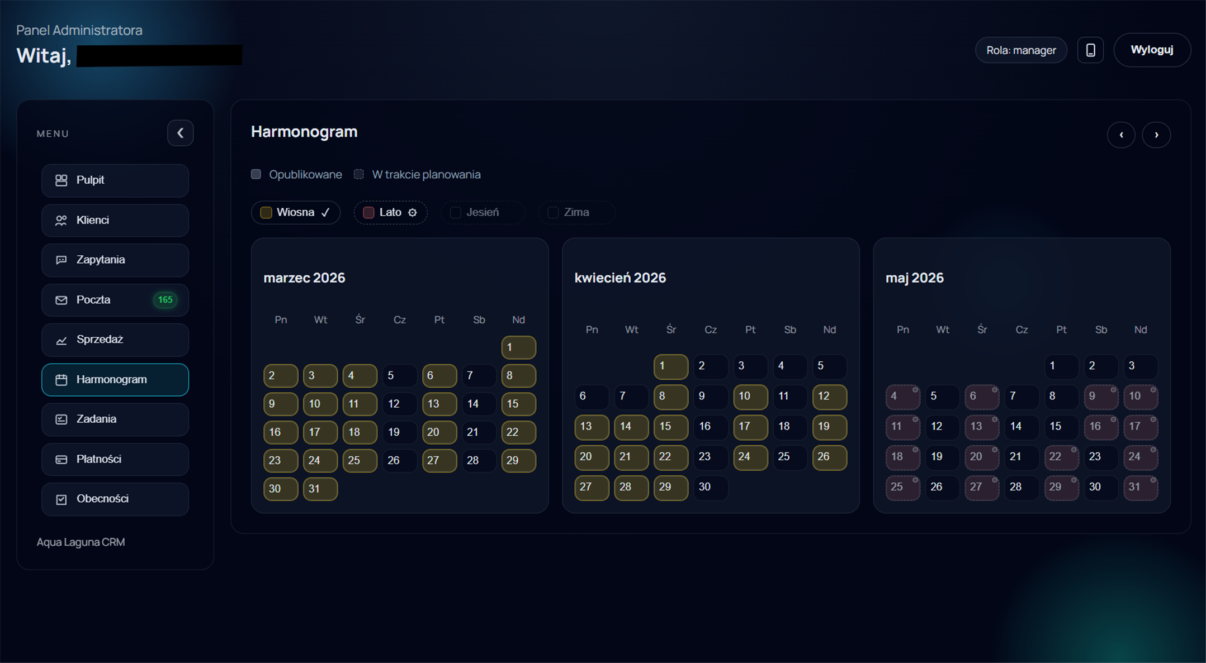Click the Opublikowane legend color swatch
Viewport: 1206px width, 663px height.
tap(256, 174)
